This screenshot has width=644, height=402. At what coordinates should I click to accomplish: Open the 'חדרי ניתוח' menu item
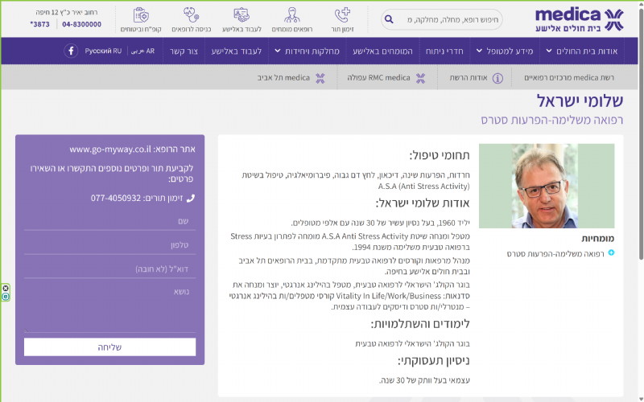point(444,51)
